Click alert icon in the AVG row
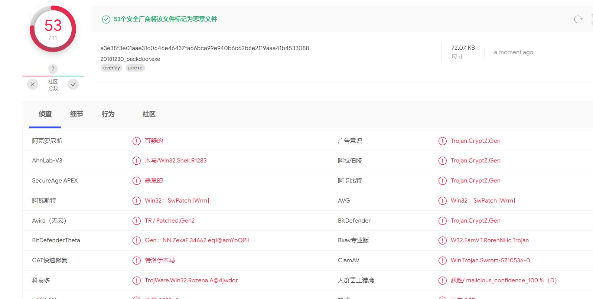Screen dimensions: 593x299 coord(443,201)
